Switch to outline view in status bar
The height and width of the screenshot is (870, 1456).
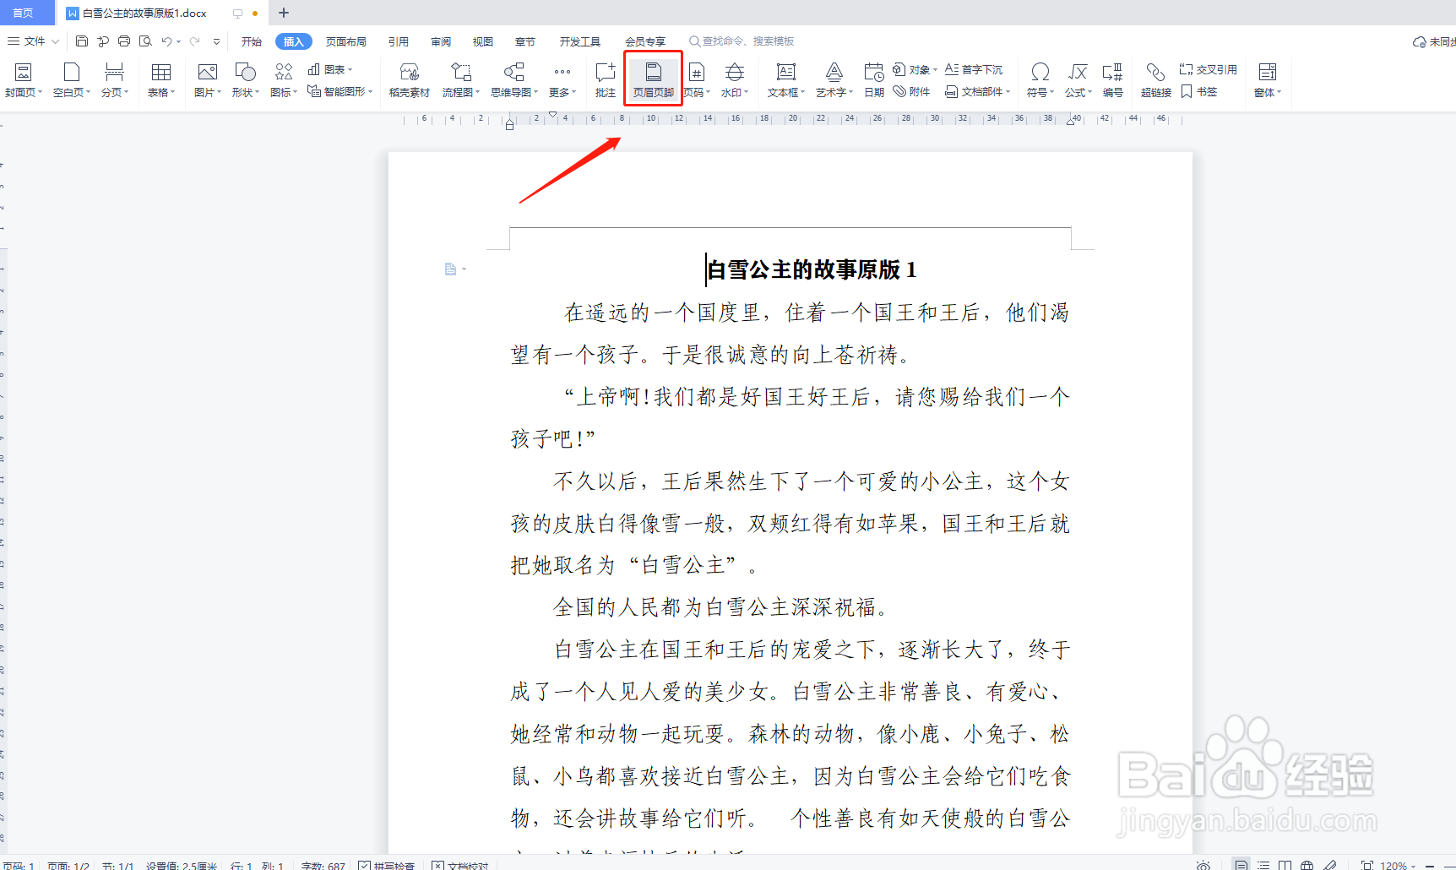1263,865
